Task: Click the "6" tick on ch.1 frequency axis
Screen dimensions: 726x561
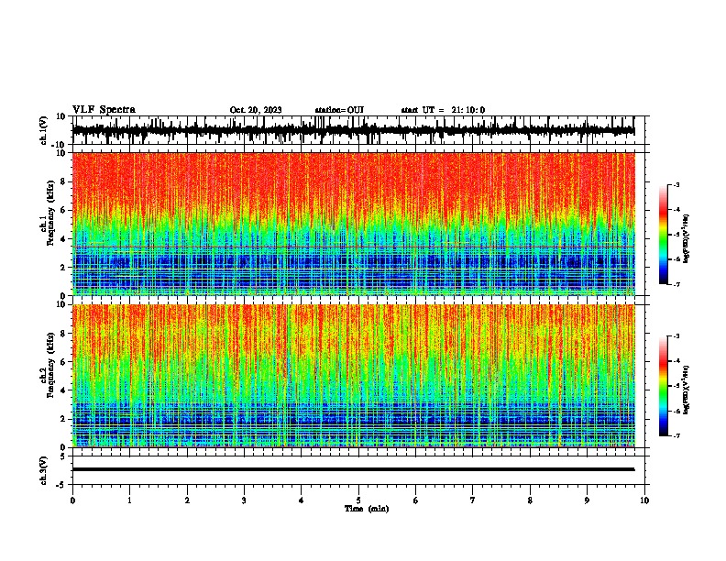Action: (63, 210)
